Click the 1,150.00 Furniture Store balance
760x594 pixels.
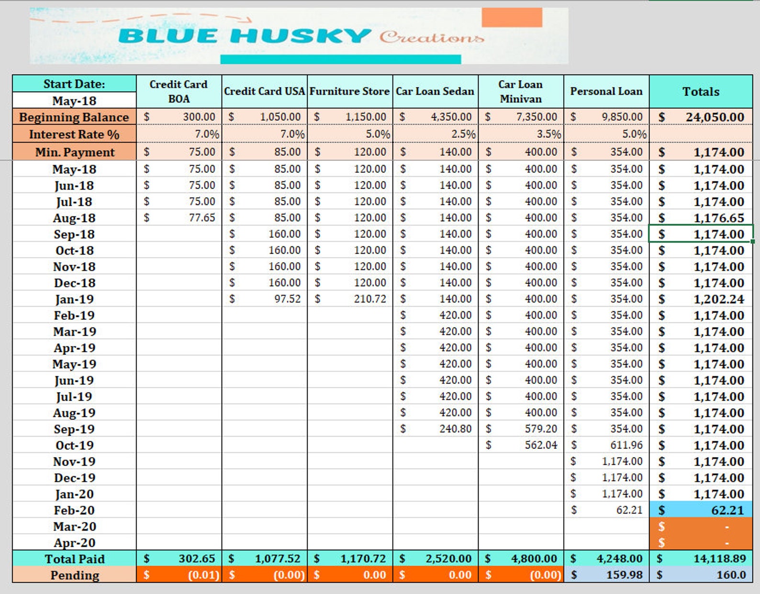click(x=350, y=117)
